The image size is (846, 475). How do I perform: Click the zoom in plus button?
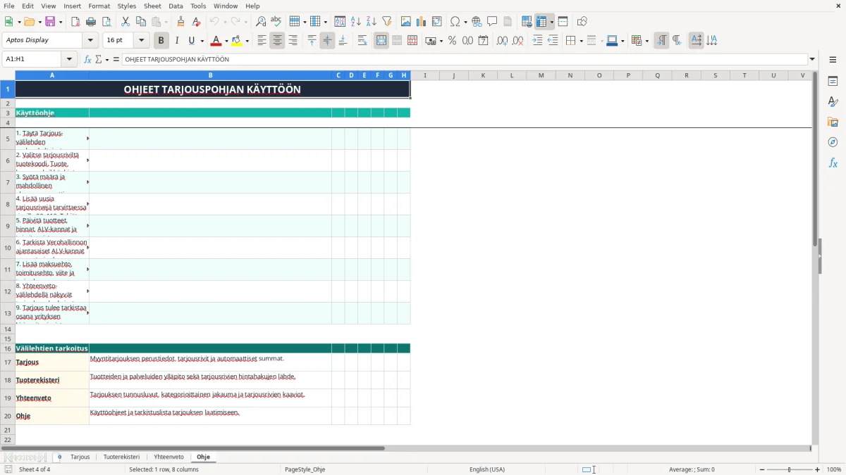click(818, 469)
